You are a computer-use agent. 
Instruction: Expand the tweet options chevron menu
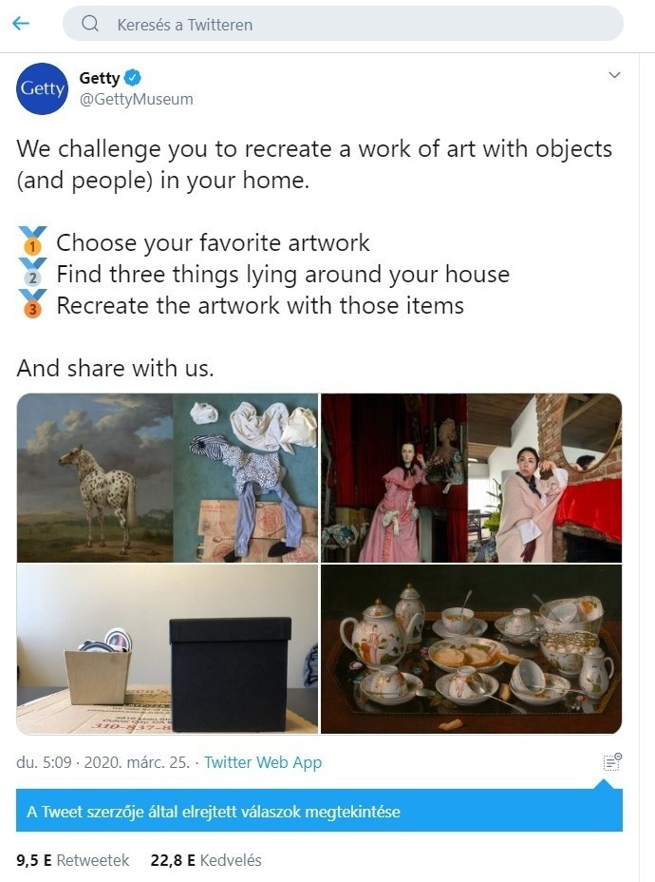tap(614, 75)
